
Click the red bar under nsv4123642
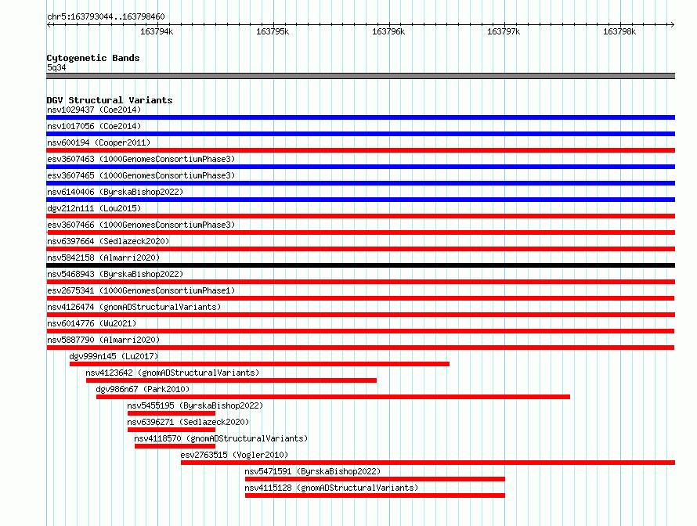231,380
